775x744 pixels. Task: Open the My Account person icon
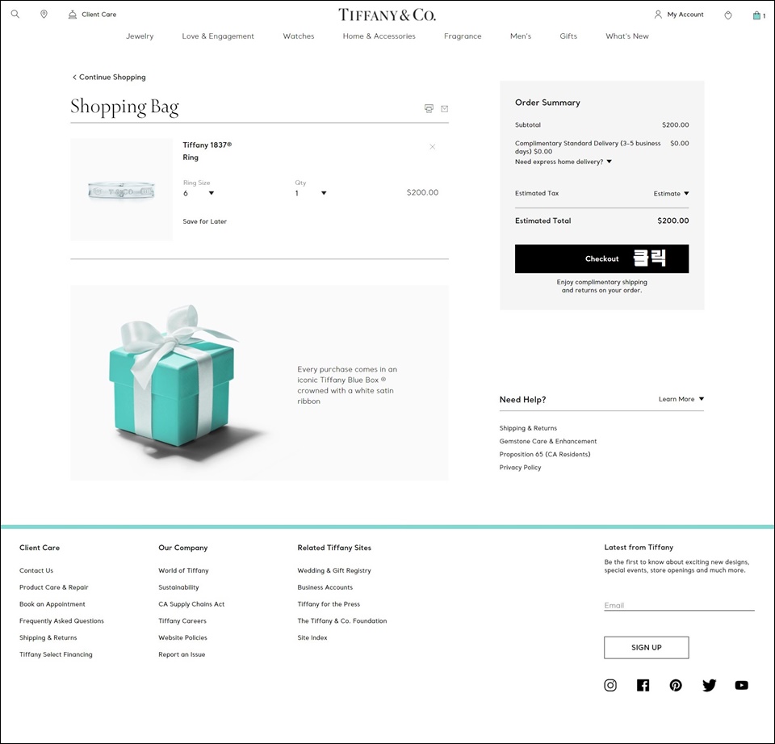click(658, 15)
